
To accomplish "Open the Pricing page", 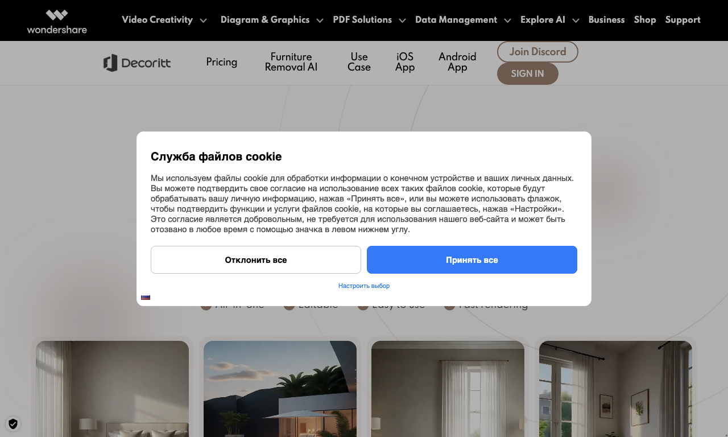I will (222, 62).
